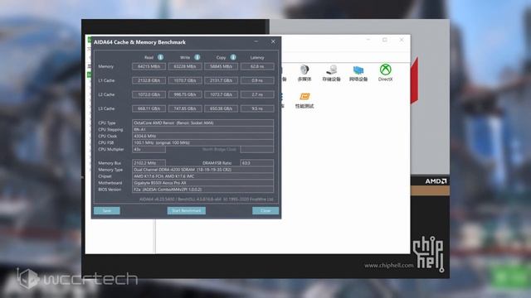
Task: Minimize the AIDA64 benchmark dialog
Action: [256, 41]
